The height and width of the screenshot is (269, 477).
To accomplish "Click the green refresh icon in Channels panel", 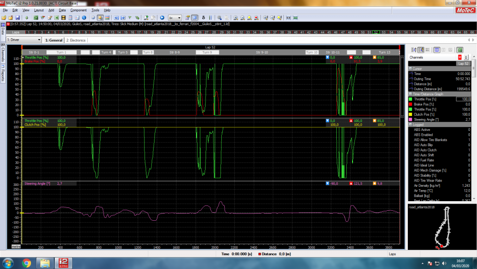I will tap(460, 50).
